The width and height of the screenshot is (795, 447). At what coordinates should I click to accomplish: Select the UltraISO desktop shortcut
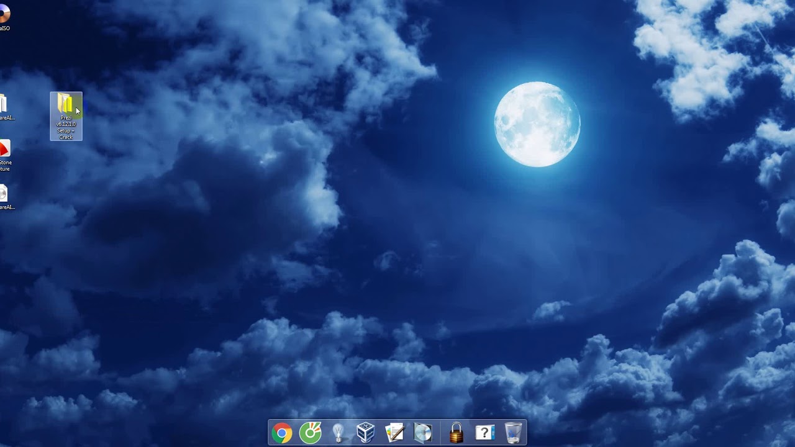[x=5, y=17]
